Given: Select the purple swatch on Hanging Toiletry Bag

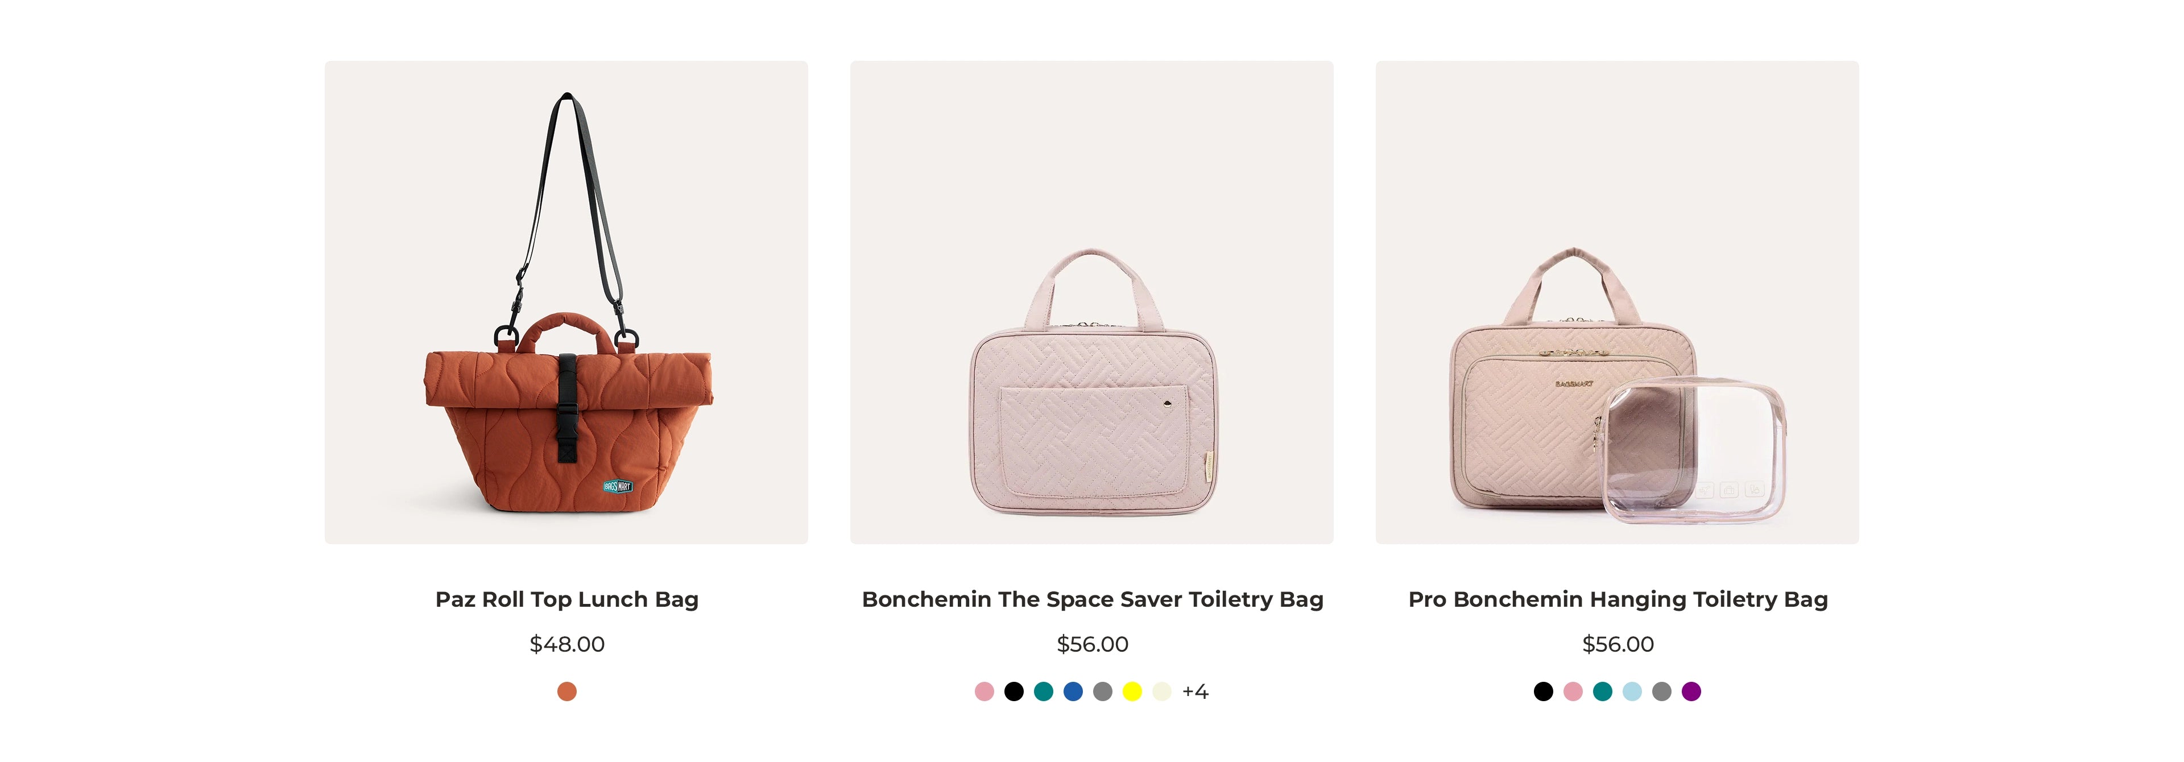Looking at the screenshot, I should (x=1691, y=691).
